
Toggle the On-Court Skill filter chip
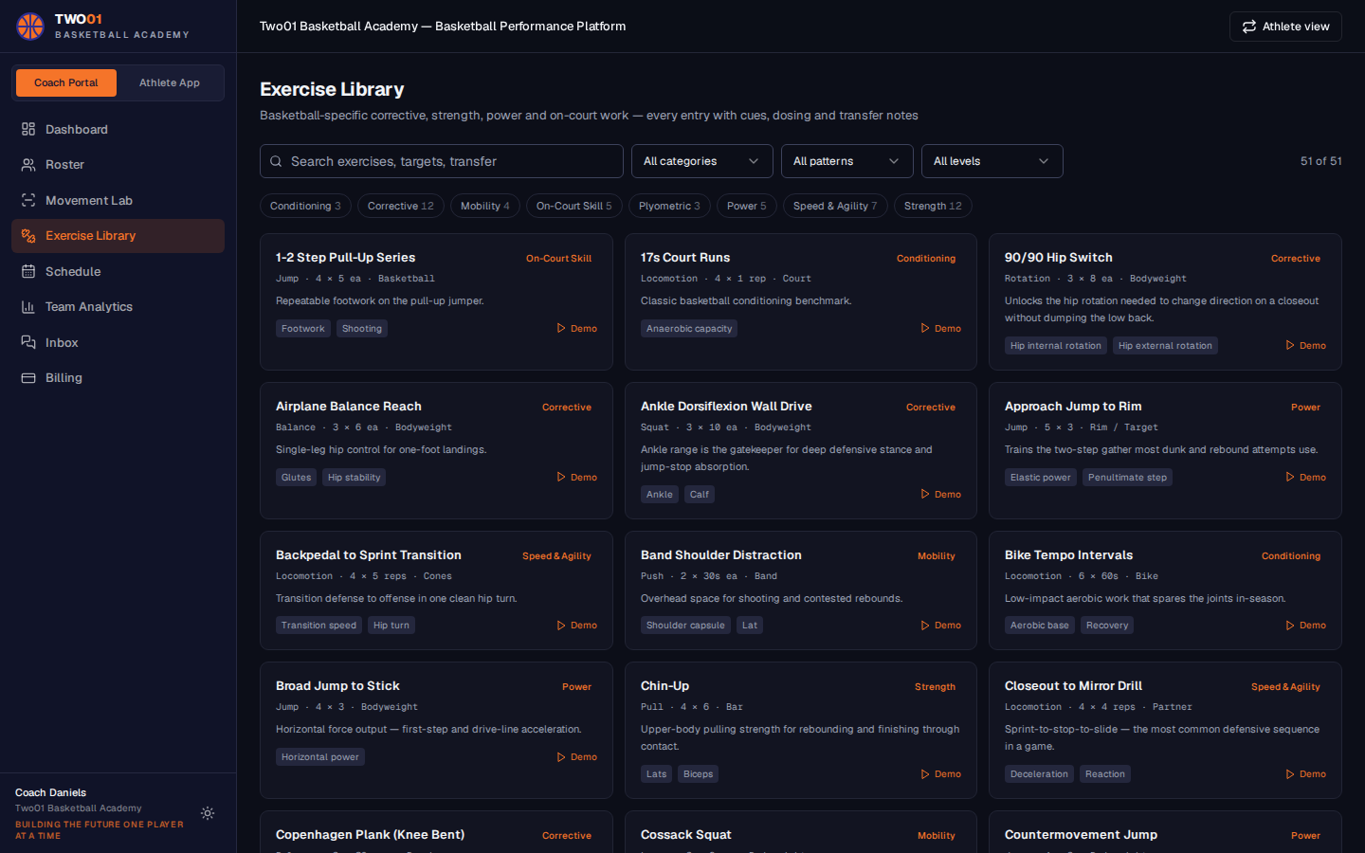(574, 206)
